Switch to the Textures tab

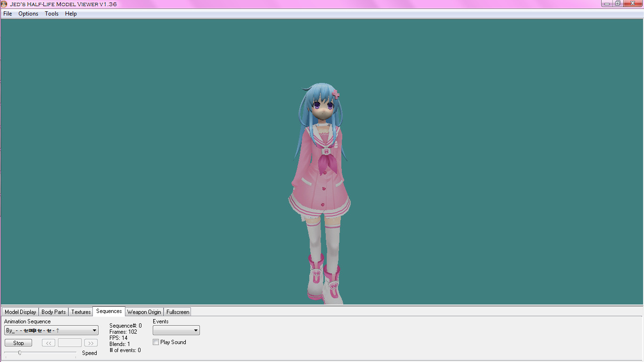(x=80, y=312)
